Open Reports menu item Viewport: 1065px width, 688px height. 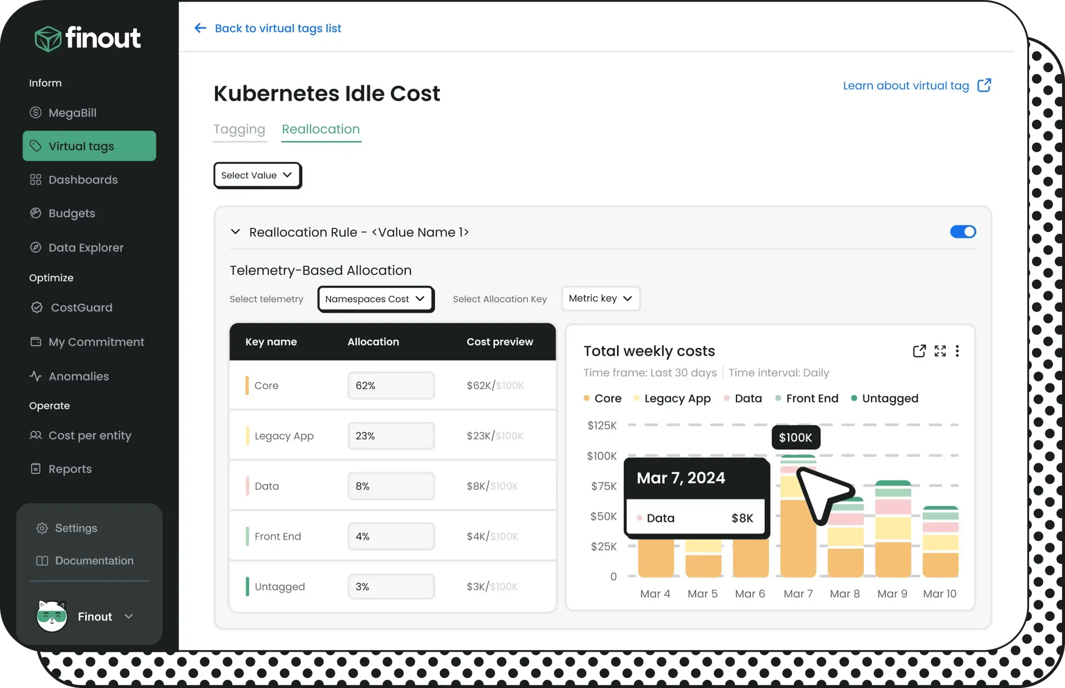tap(70, 469)
